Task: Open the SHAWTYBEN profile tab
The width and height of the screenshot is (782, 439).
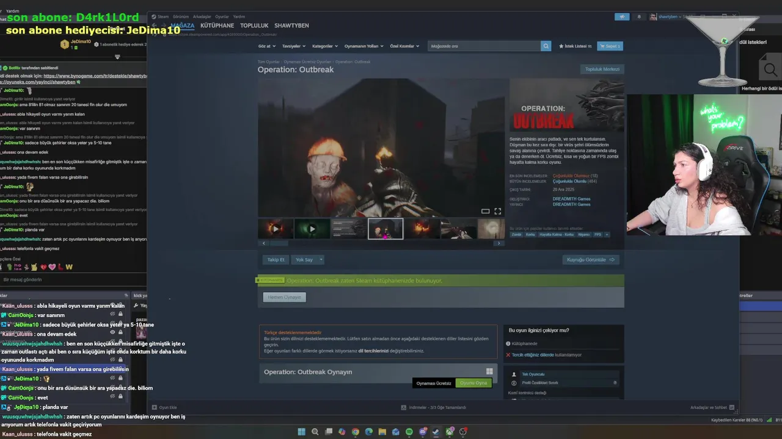Action: (x=291, y=26)
